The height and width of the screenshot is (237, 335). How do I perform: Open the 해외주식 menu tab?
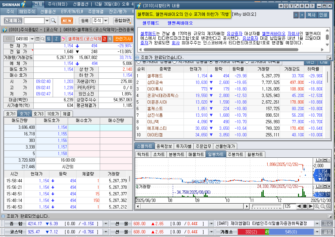pos(27,11)
